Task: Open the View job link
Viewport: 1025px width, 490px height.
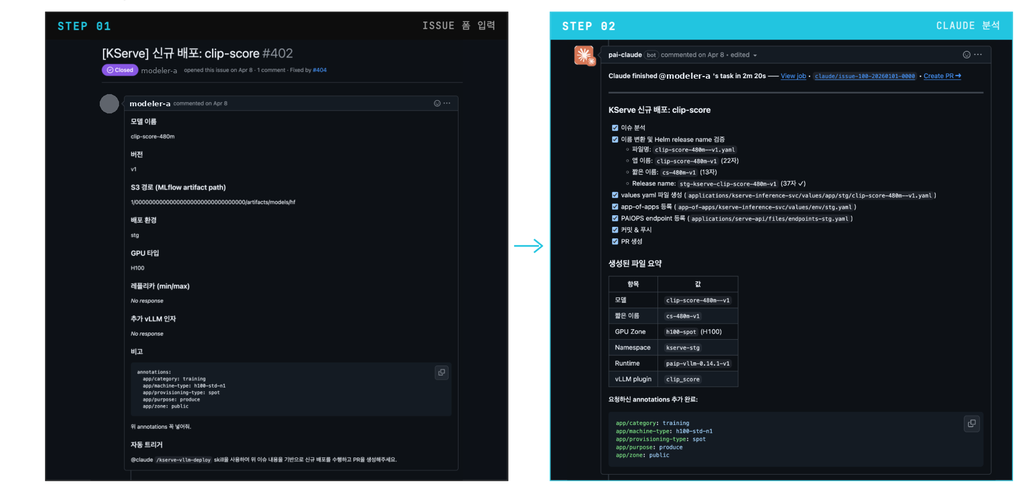Action: [793, 76]
